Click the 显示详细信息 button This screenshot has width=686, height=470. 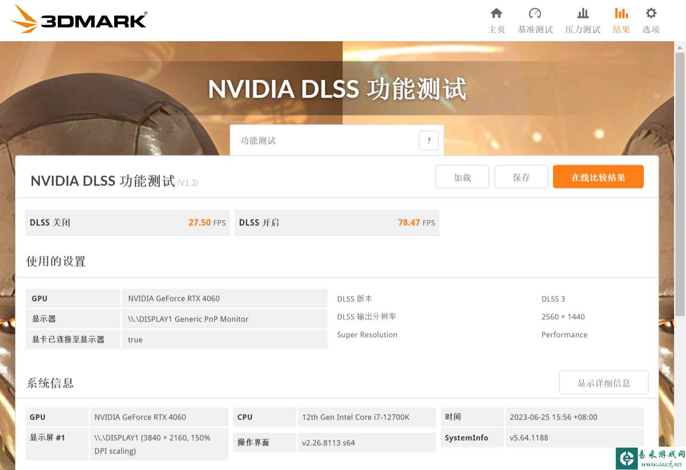click(604, 383)
